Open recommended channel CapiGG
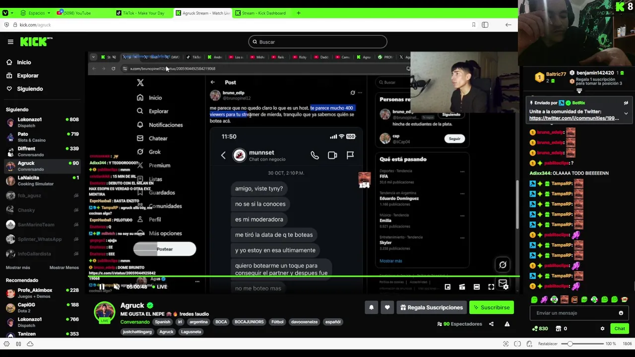The height and width of the screenshot is (357, 635). click(x=42, y=307)
